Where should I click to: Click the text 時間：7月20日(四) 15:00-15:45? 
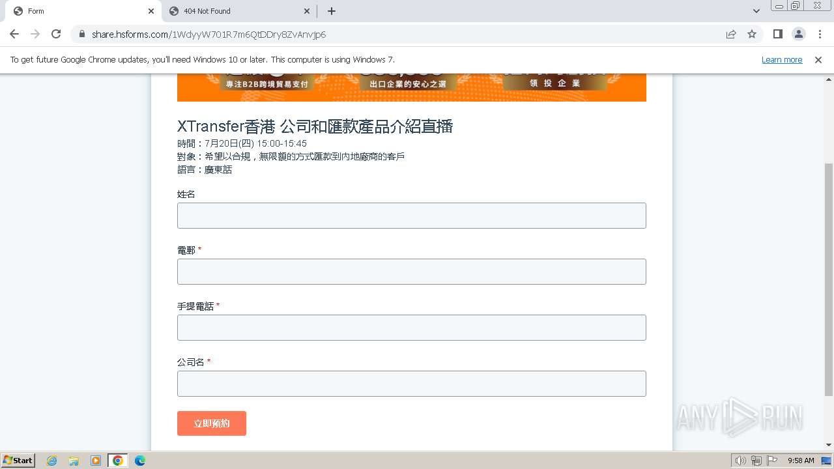[242, 143]
